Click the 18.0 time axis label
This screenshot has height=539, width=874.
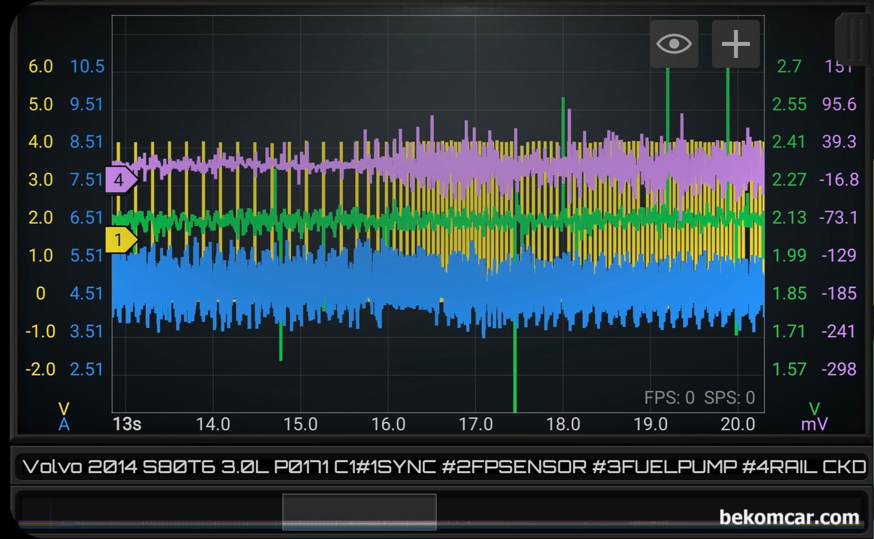[x=563, y=424]
